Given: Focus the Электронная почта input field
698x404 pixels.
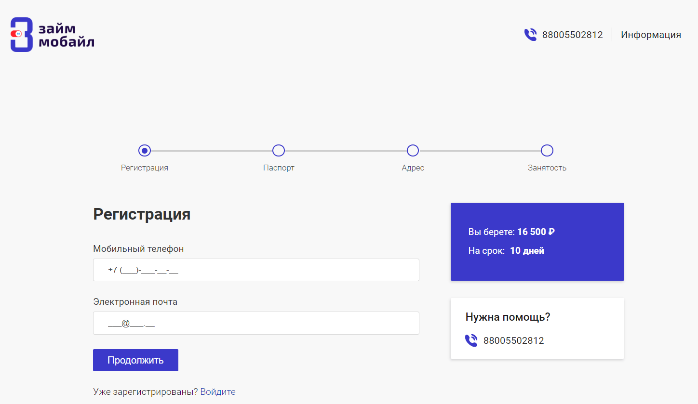Looking at the screenshot, I should 256,323.
